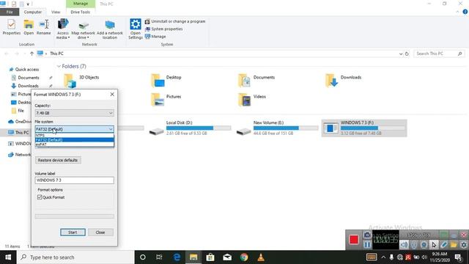Viewport: 469px width, 264px height.
Task: Choose exFAT from file system list
Action: pos(74,144)
